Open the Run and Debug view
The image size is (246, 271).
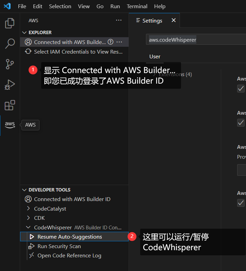pos(10,85)
